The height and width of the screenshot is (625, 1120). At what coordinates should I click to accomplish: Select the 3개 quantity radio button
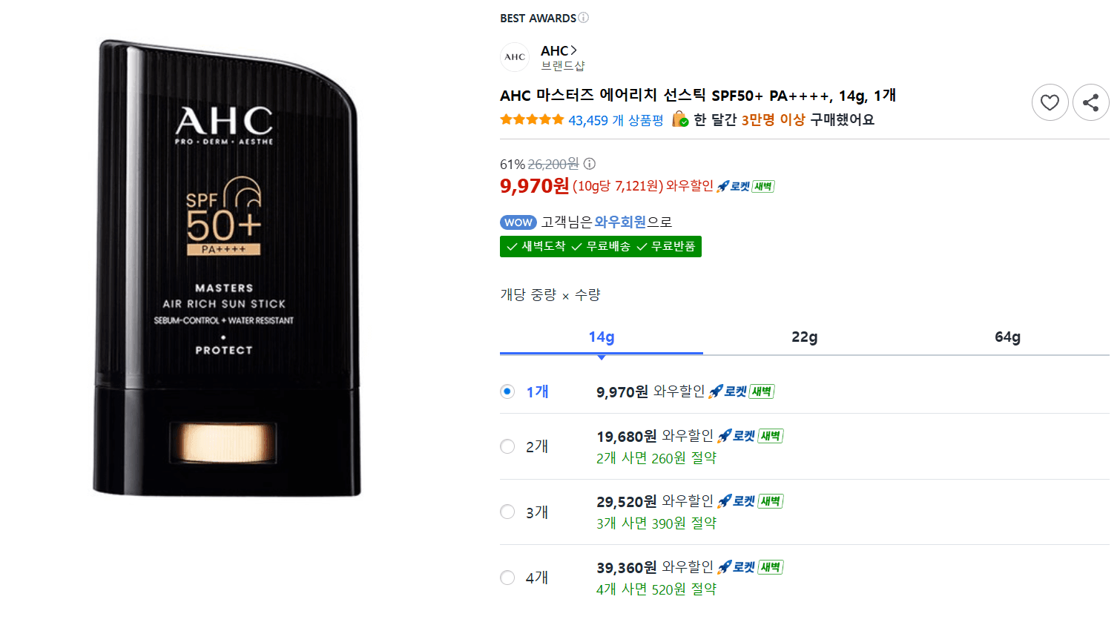(507, 512)
